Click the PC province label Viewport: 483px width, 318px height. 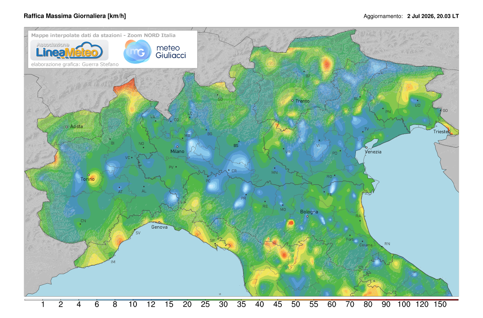(208, 181)
